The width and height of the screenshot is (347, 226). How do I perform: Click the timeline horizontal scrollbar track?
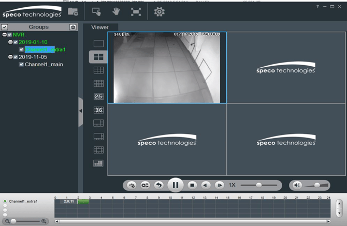pyautogui.click(x=193, y=221)
